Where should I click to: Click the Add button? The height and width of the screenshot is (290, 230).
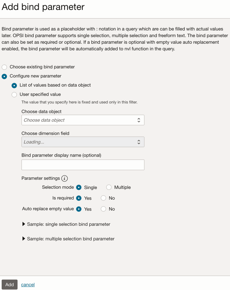click(x=9, y=284)
